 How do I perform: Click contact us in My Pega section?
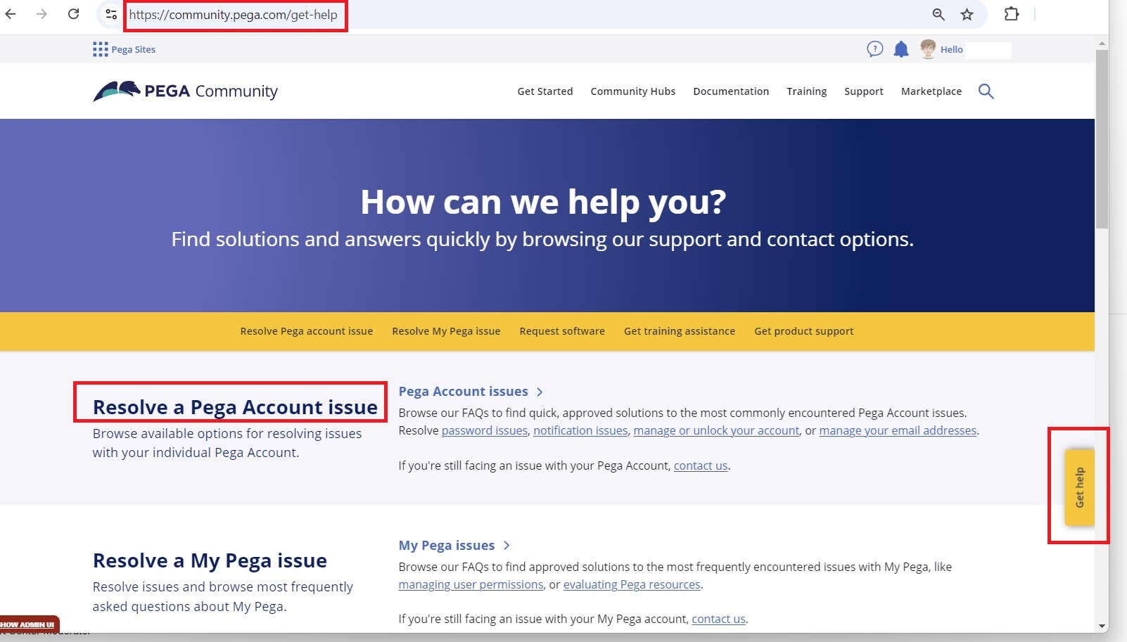coord(718,619)
